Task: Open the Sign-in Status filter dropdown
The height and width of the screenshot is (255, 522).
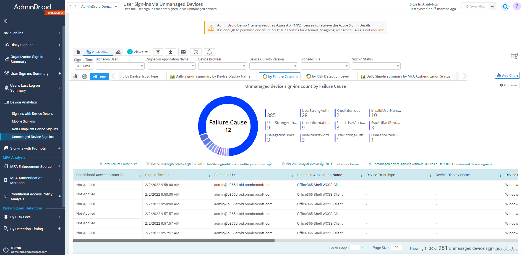Action: (376, 66)
